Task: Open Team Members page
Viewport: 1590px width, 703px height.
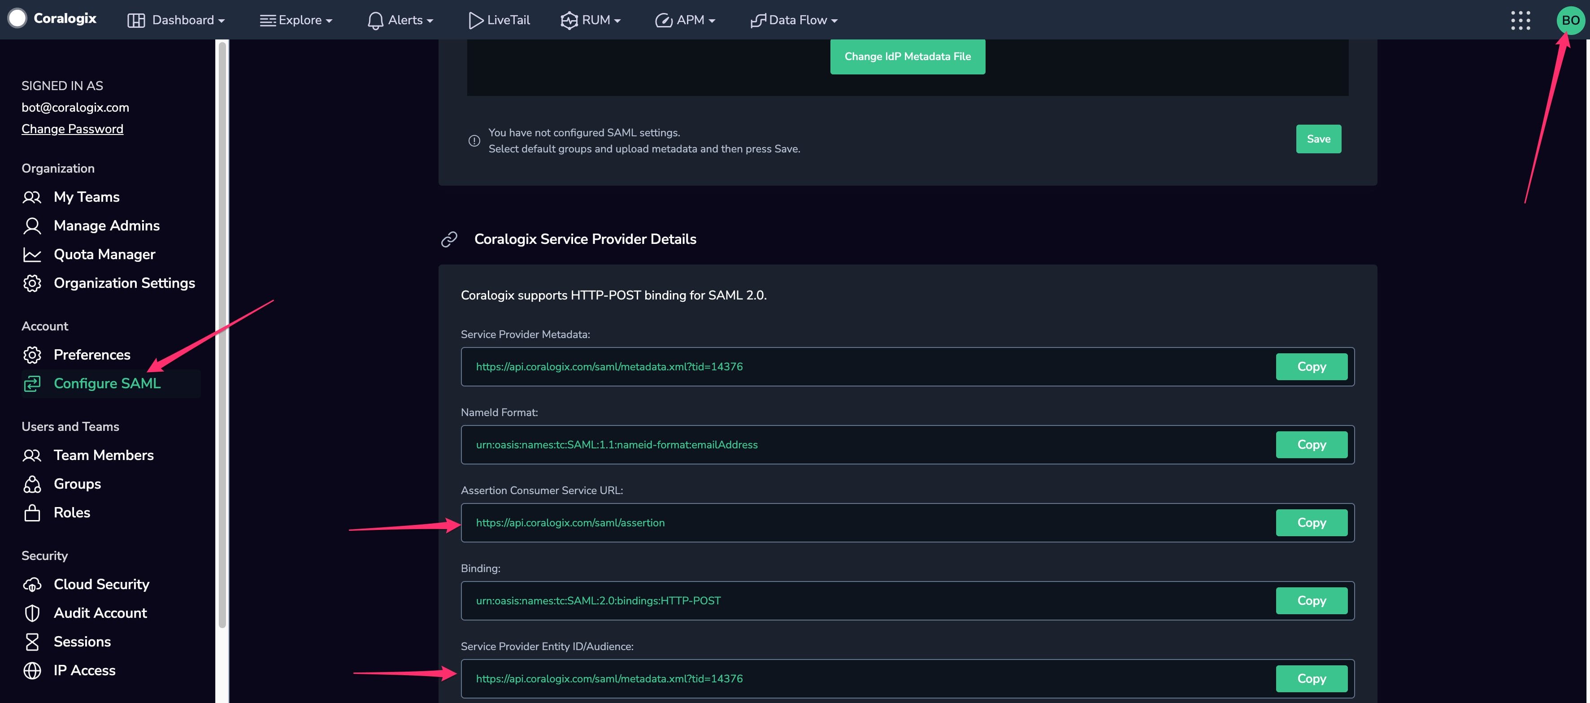Action: point(104,456)
